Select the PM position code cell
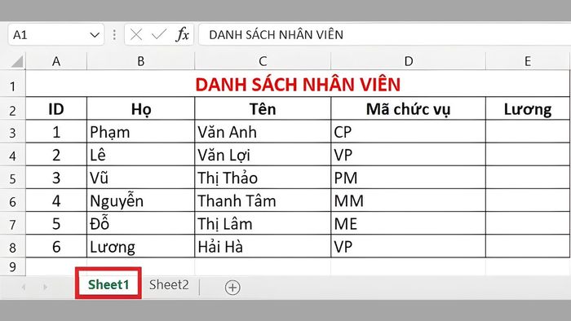Screen dimensions: 571x321 point(408,178)
